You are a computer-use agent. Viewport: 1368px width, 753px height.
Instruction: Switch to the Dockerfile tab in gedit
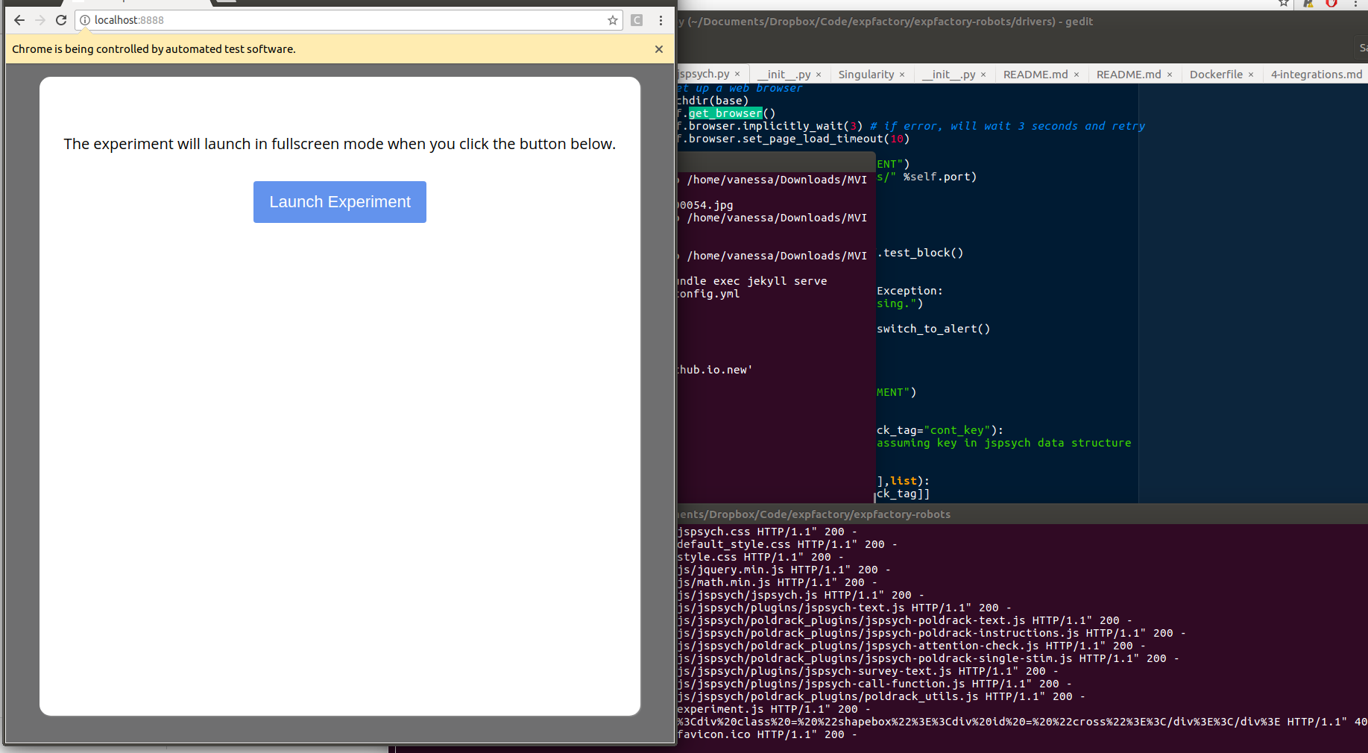1216,75
